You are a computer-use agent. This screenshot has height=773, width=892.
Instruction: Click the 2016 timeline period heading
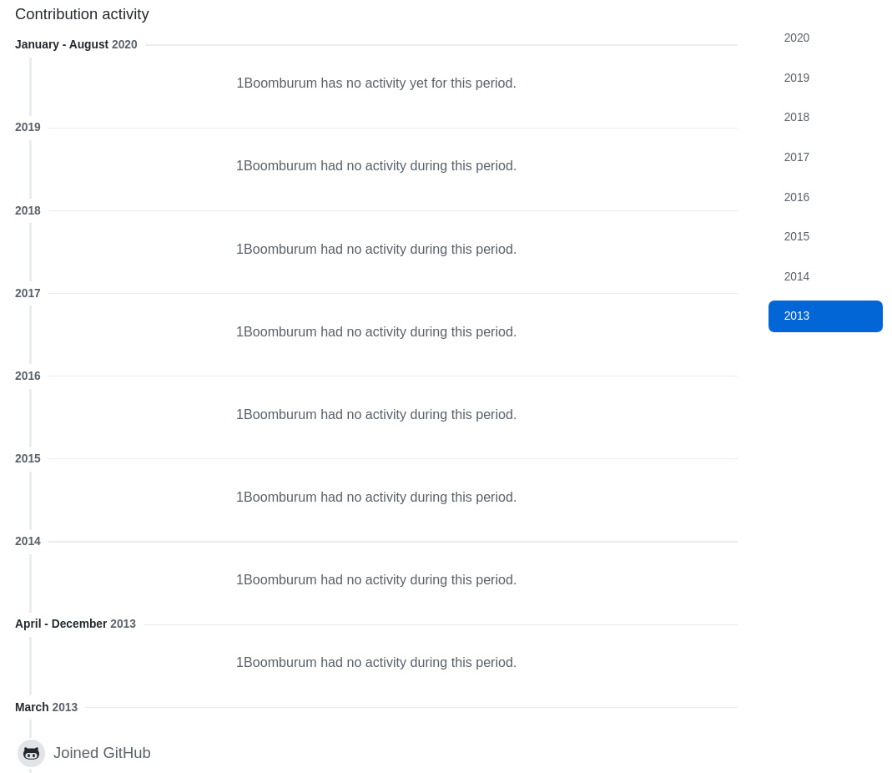coord(28,376)
